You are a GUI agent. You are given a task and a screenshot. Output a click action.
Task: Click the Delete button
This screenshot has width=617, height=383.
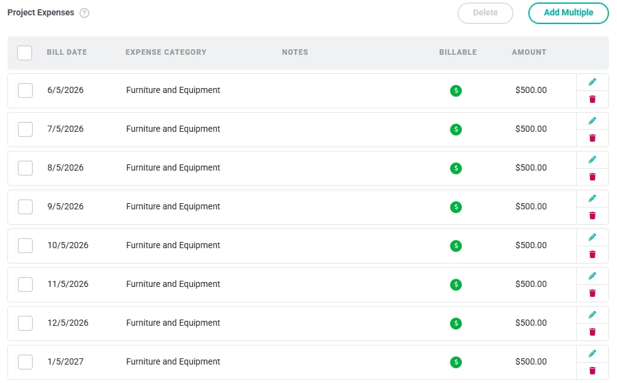[x=485, y=13]
